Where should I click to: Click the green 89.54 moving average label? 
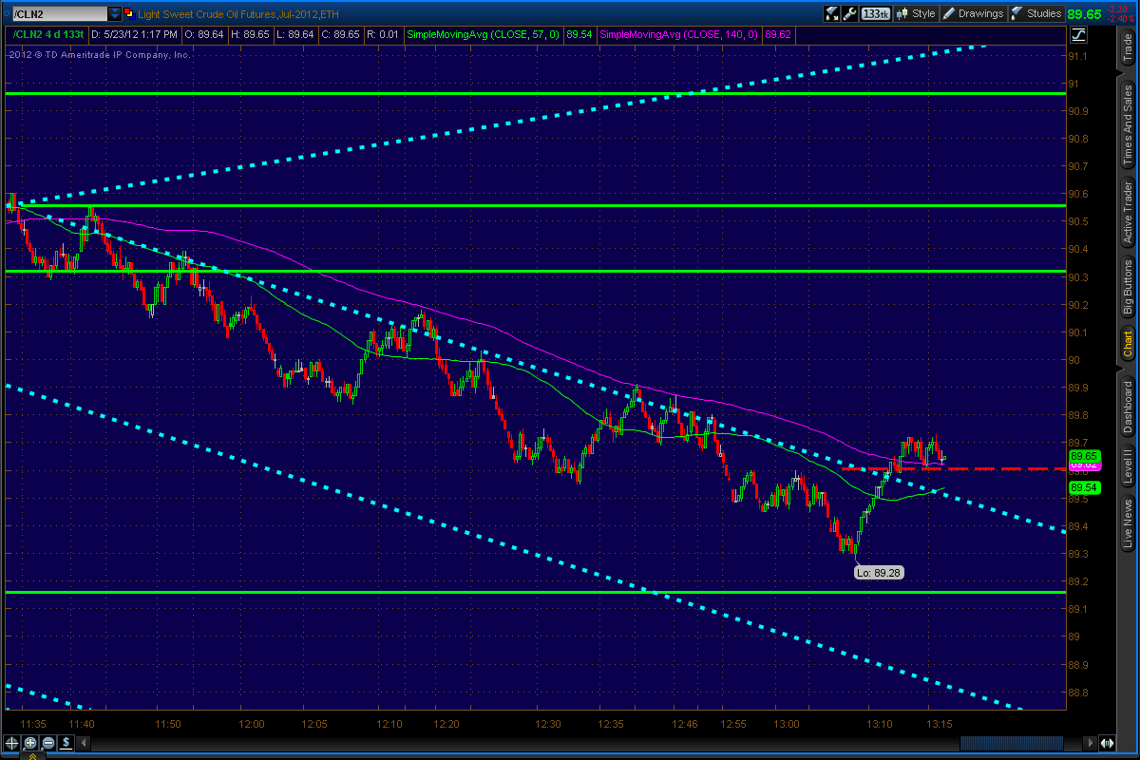pos(1084,487)
